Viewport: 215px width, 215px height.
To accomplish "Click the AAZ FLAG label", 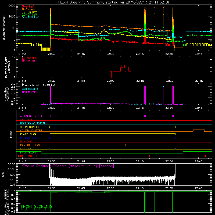I will click(26, 149).
